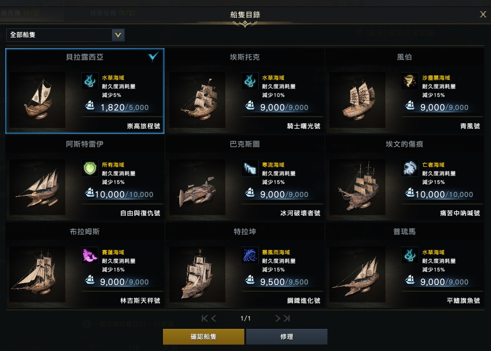The height and width of the screenshot is (351, 491).
Task: Click the 修理 repair button
Action: (287, 337)
